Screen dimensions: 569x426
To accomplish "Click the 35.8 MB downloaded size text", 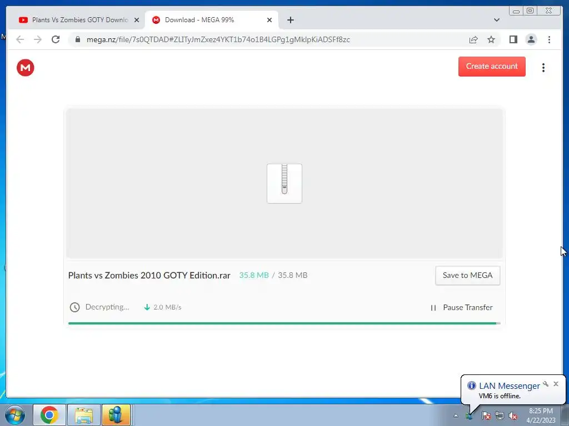I will [x=254, y=275].
